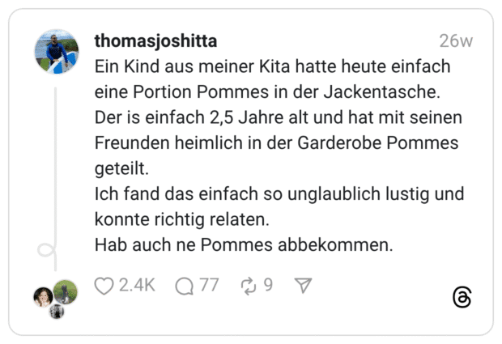Open the smallest bottom replier avatar

click(x=57, y=311)
